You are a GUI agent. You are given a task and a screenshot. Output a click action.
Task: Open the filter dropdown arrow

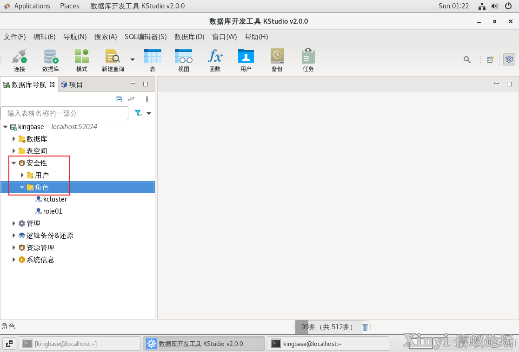149,113
